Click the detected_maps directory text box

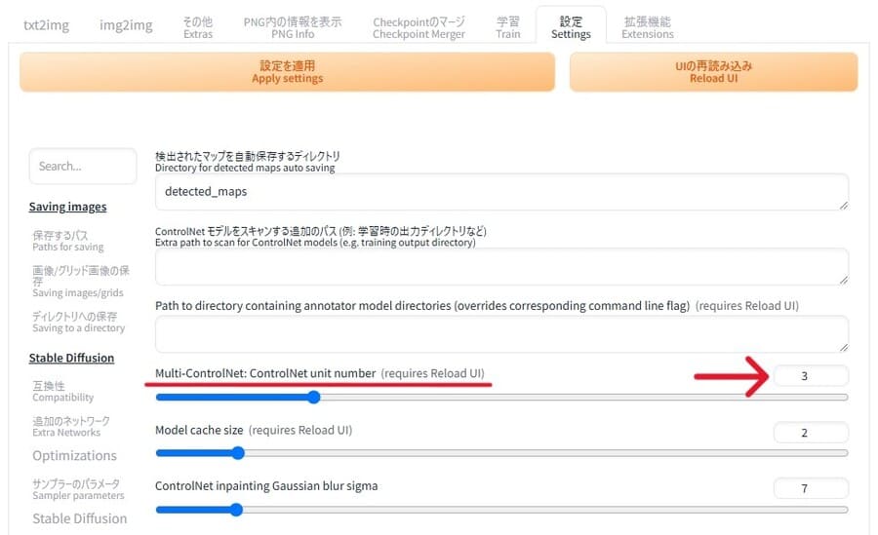coord(500,192)
